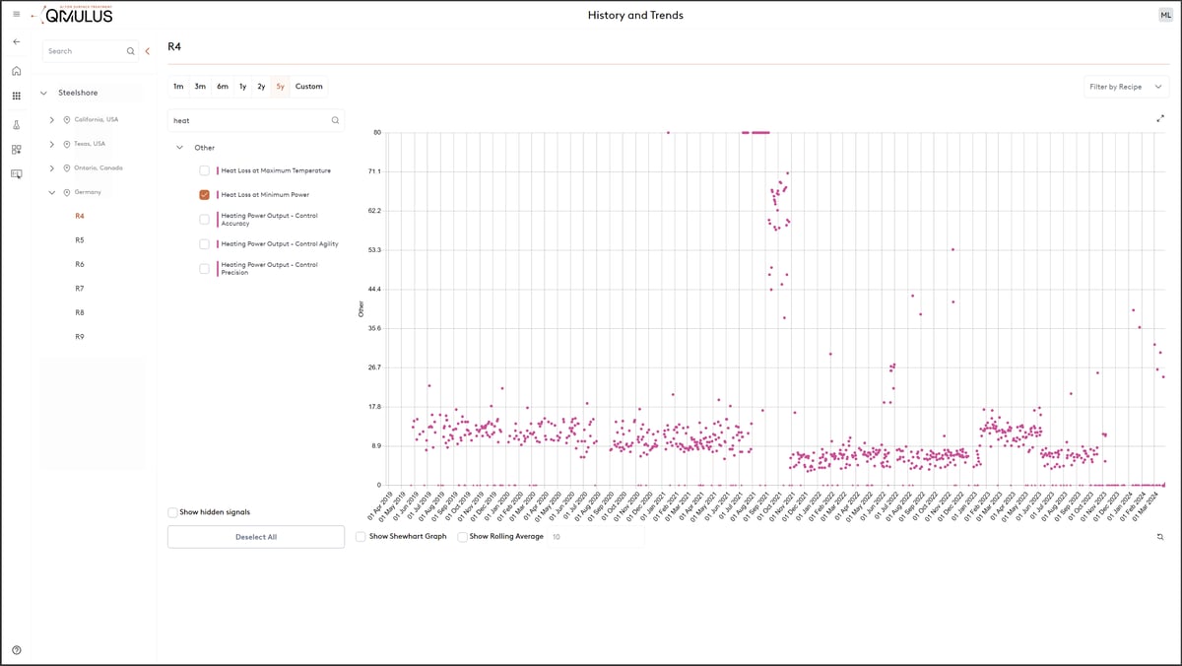1182x666 pixels.
Task: Open the Home page icon
Action: point(16,71)
